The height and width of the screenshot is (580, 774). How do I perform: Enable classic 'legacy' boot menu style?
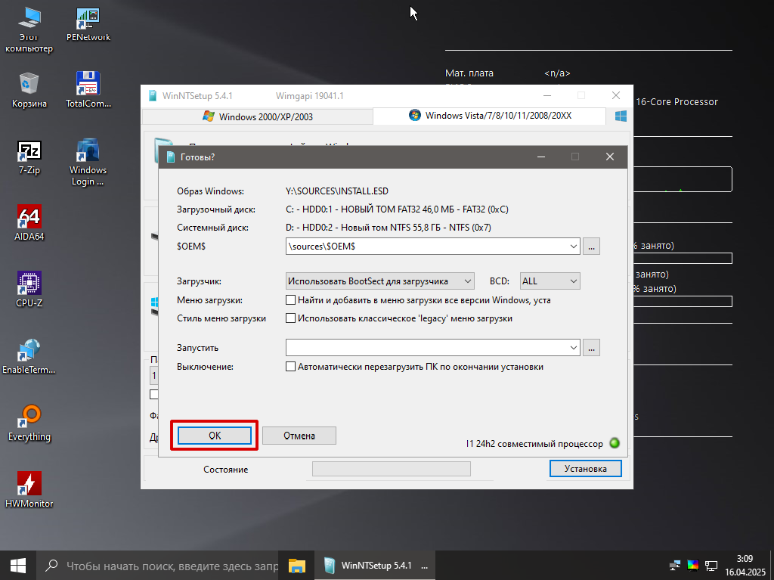(290, 318)
